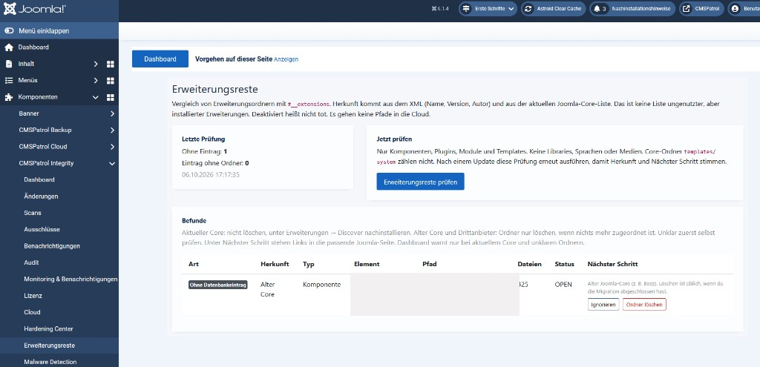Viewport: 760px width, 367px height.
Task: Click the blue Dashboard toolbar button
Action: (x=160, y=59)
